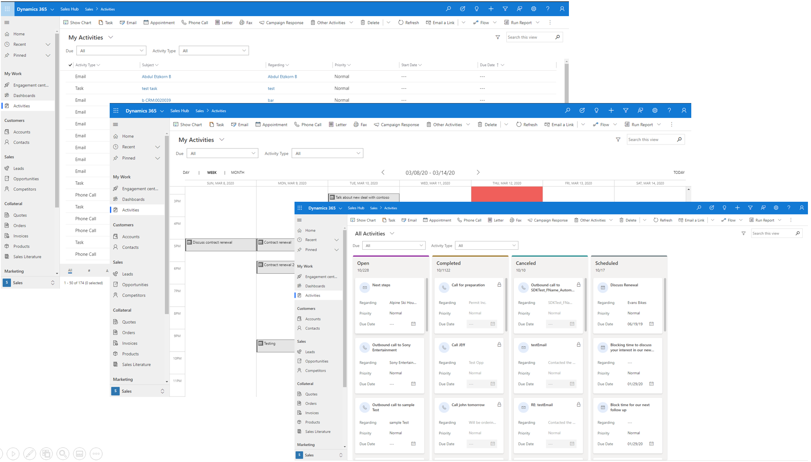The height and width of the screenshot is (462, 811).
Task: Open Due dropdown in top window
Action: (x=111, y=51)
